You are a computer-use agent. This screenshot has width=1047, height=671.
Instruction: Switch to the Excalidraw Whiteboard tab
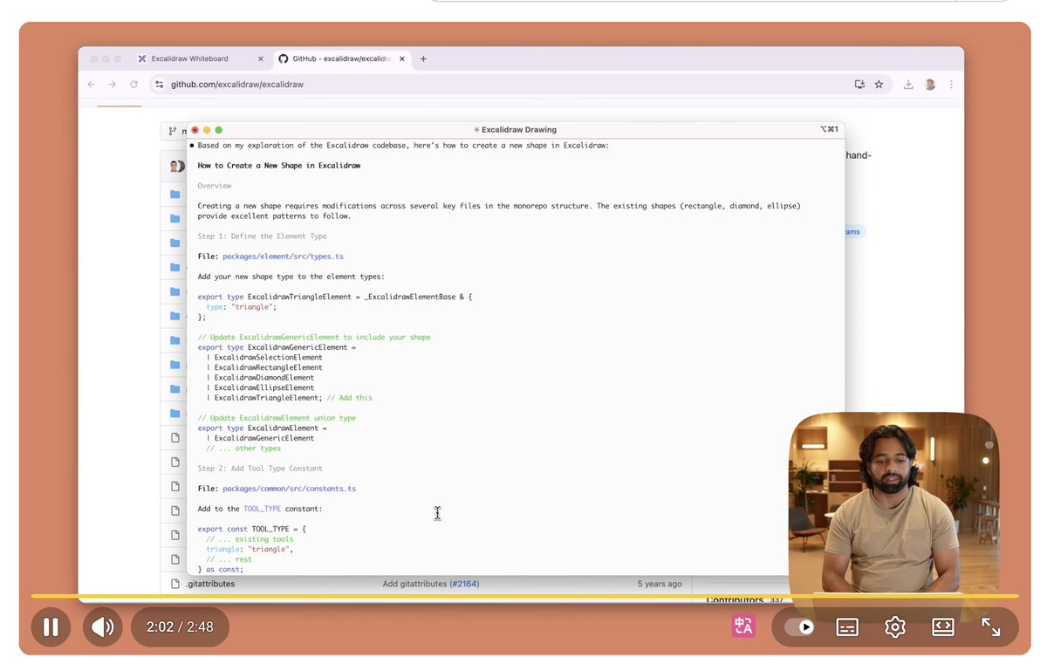pyautogui.click(x=189, y=58)
